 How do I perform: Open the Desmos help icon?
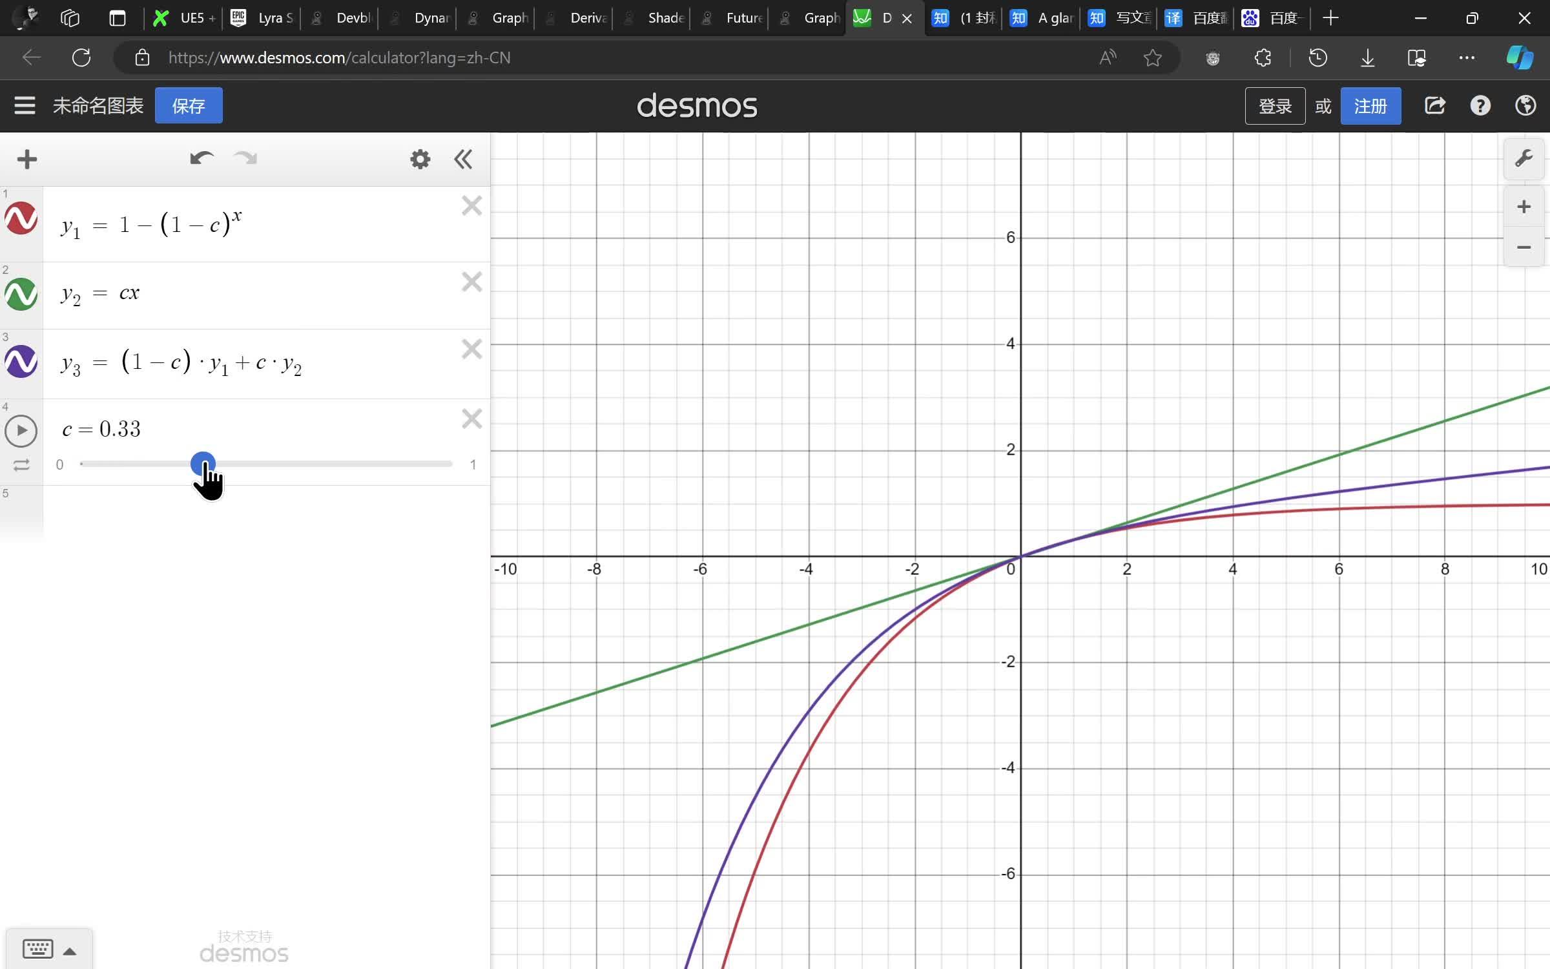tap(1480, 105)
